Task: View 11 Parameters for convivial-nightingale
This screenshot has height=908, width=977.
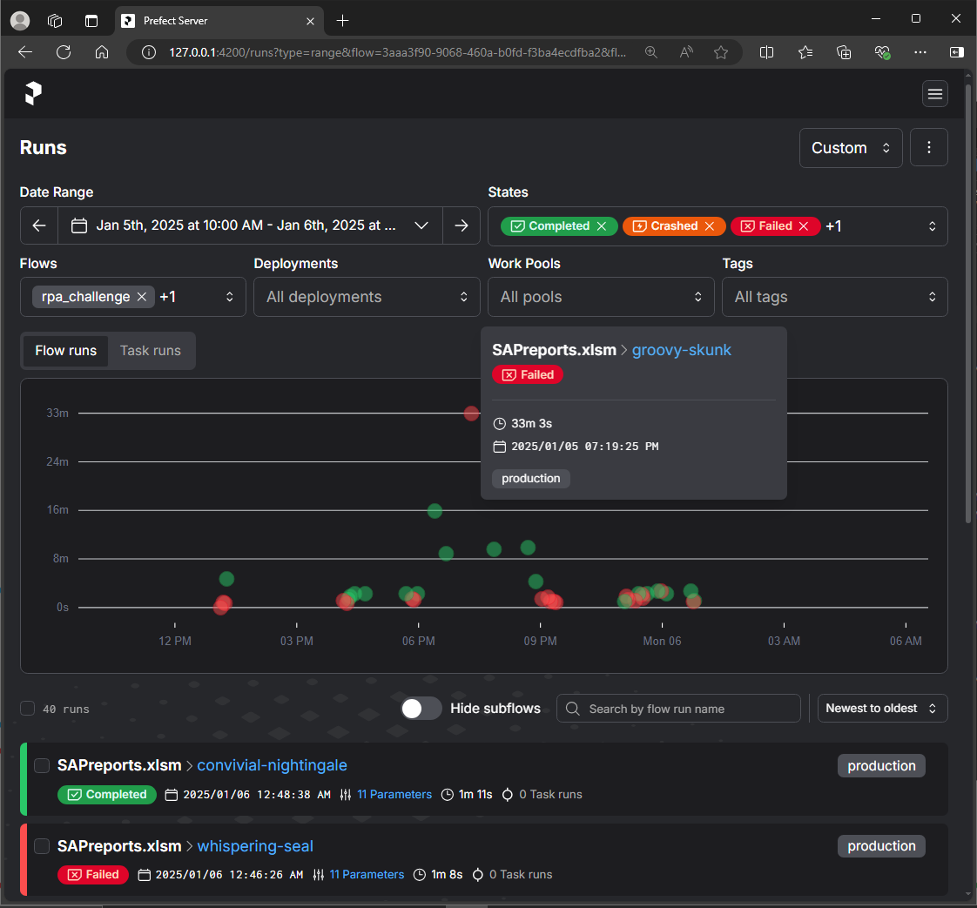Action: click(394, 794)
